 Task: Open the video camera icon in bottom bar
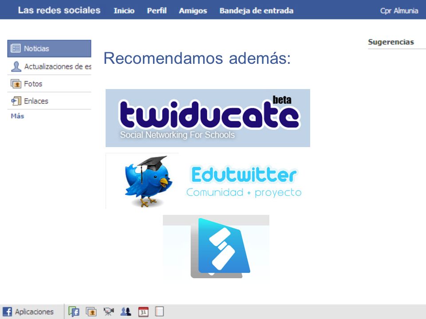(x=108, y=311)
